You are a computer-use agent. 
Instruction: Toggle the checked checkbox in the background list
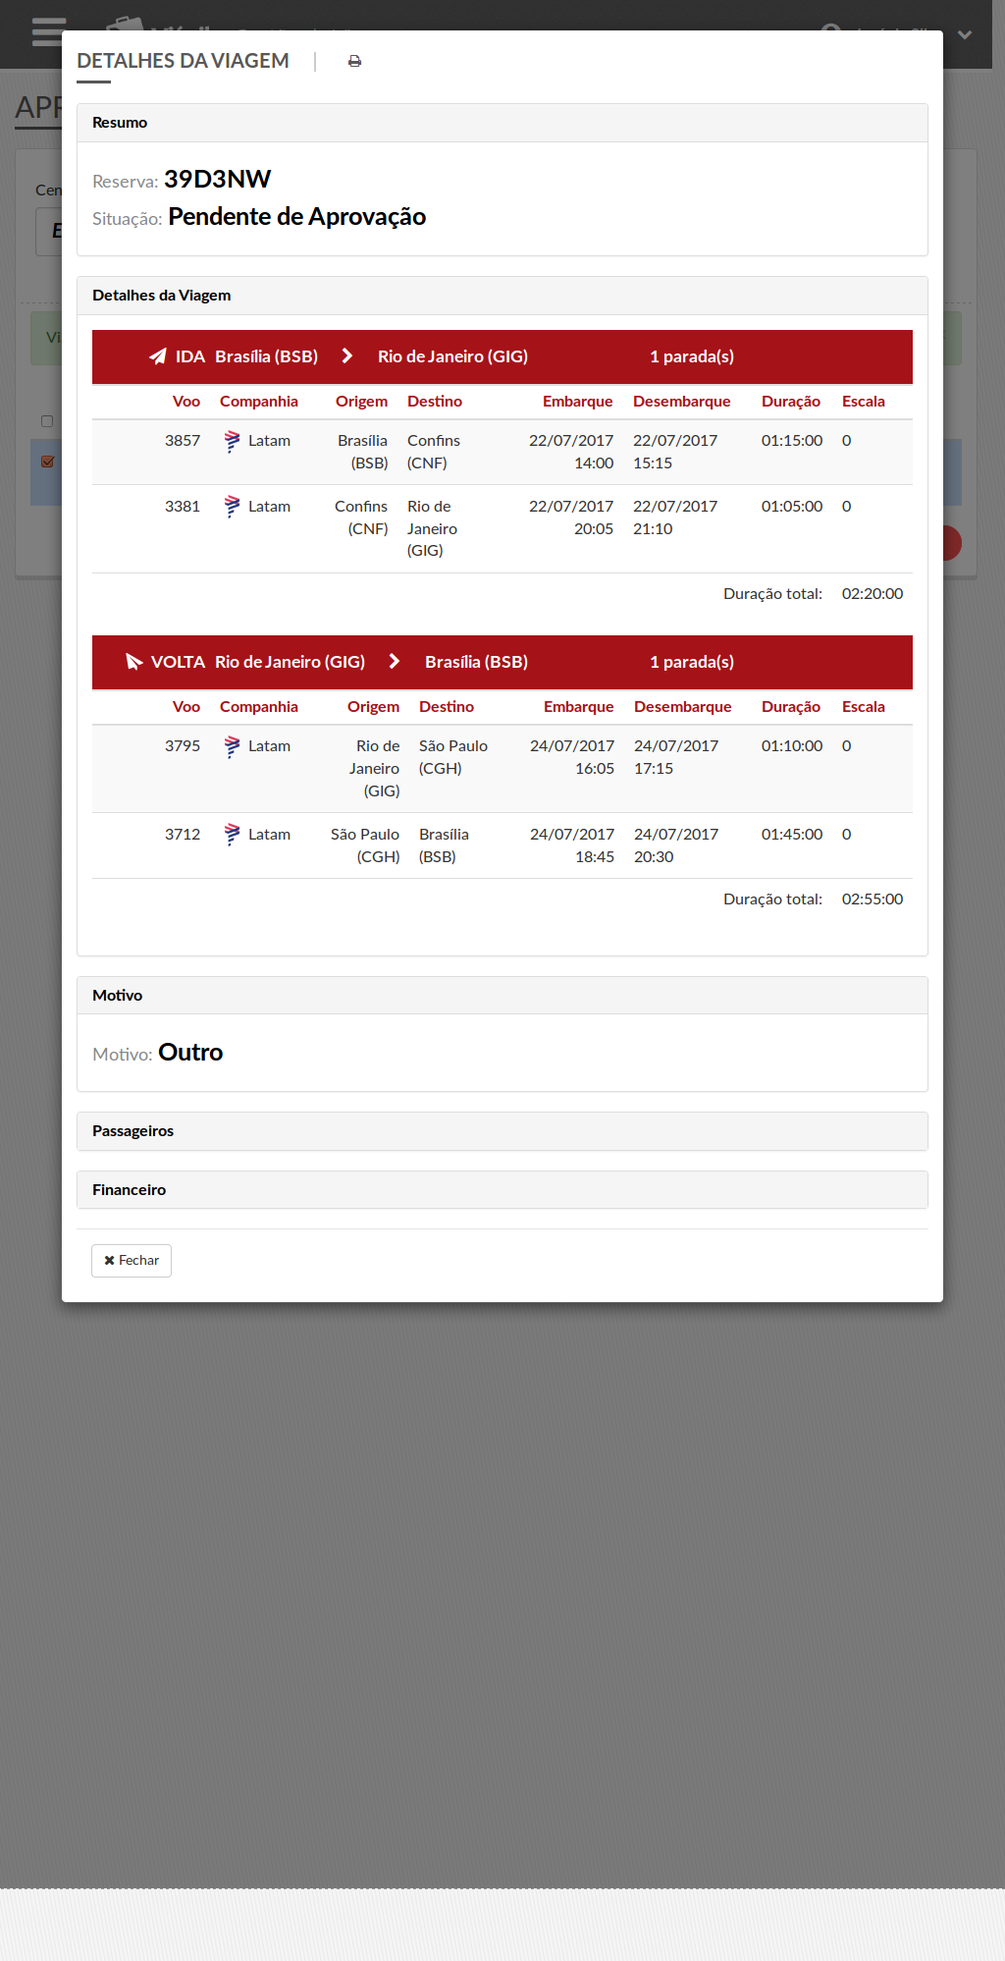[x=47, y=462]
